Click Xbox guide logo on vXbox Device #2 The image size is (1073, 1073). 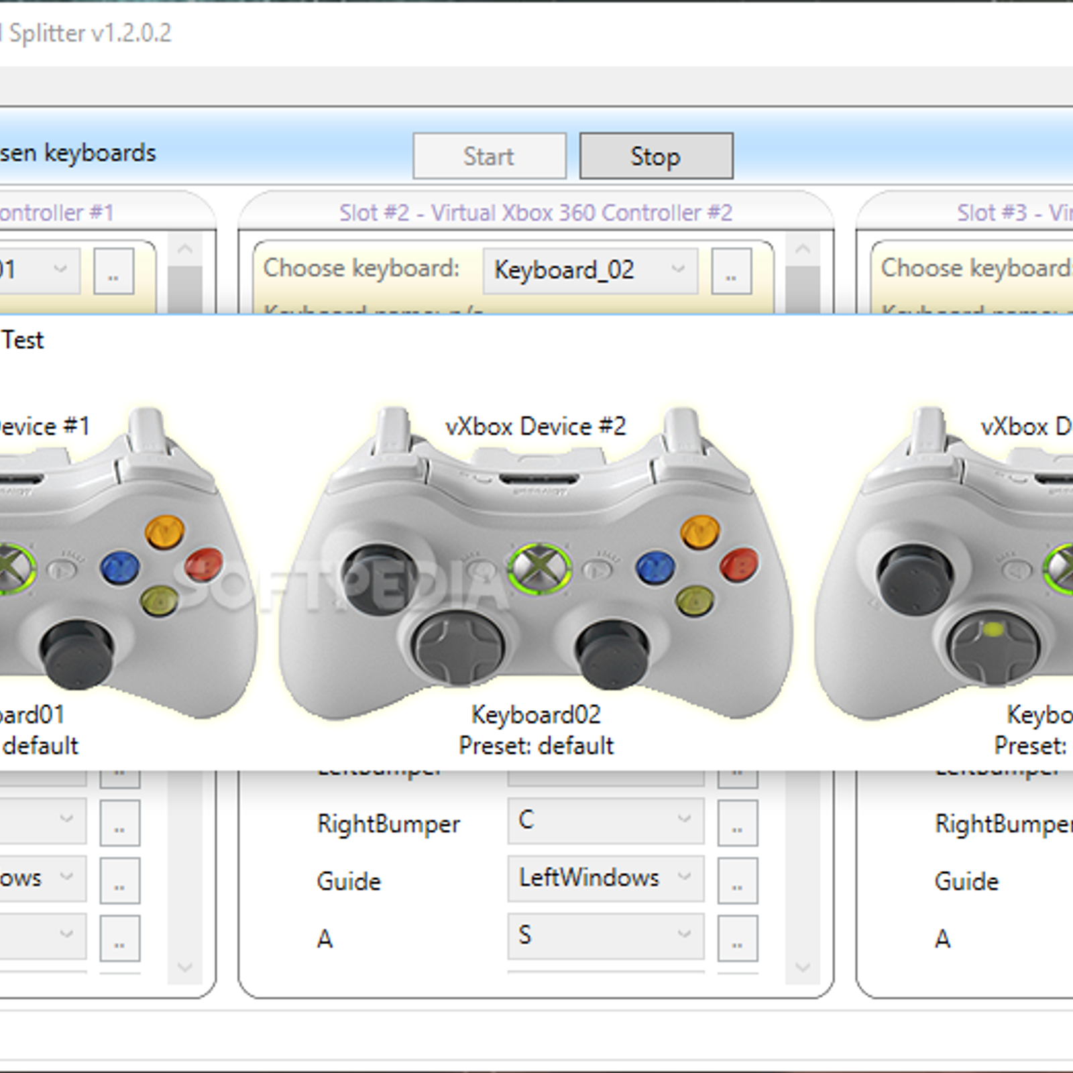click(541, 567)
